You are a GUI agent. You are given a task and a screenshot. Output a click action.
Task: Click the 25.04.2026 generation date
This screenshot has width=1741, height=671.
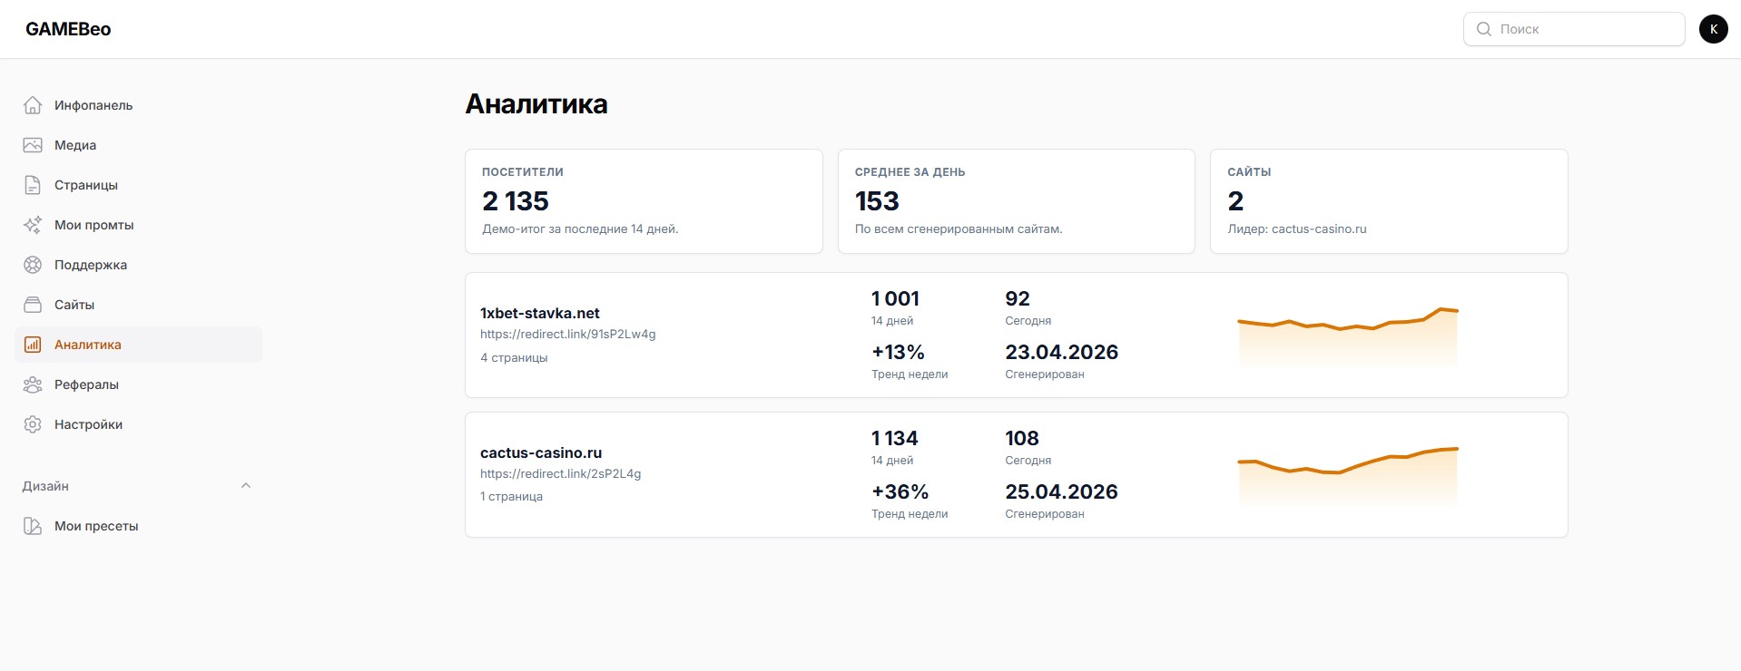(x=1062, y=491)
